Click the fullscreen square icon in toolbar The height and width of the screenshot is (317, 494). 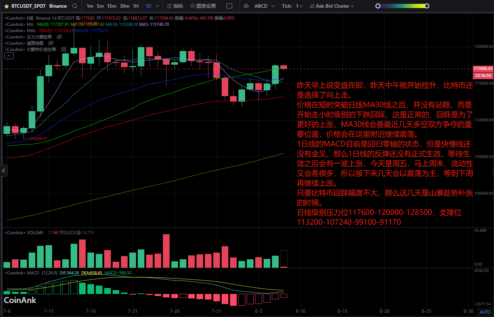(229, 6)
